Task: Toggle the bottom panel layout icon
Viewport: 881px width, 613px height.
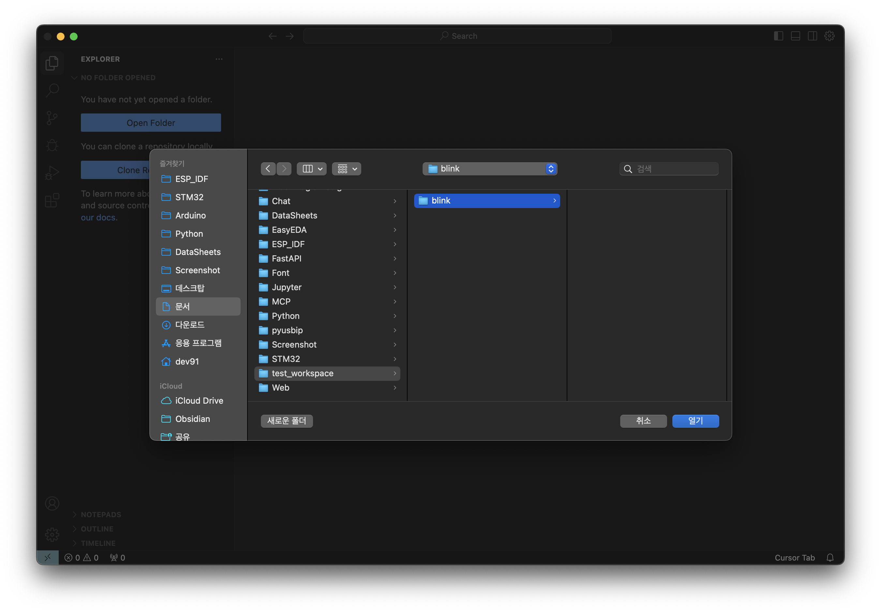Action: [x=796, y=36]
